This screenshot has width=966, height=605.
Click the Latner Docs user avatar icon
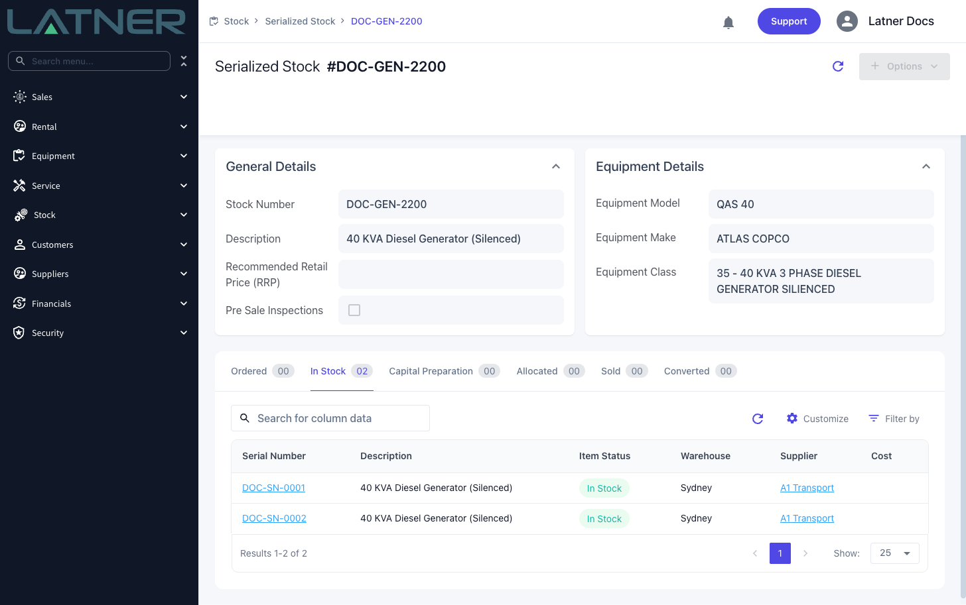847,21
